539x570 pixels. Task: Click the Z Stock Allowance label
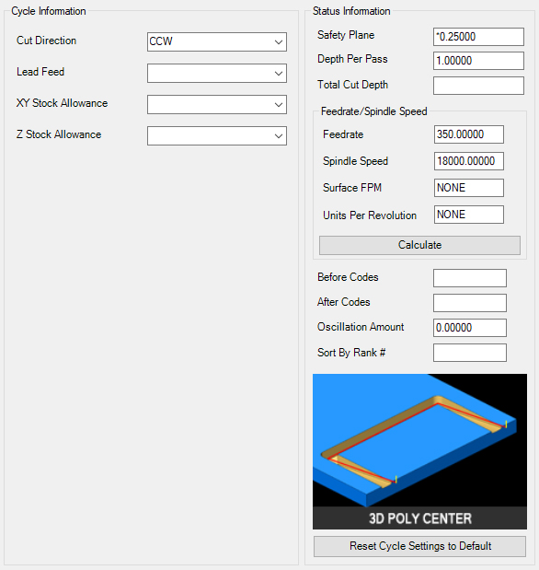[x=59, y=134]
